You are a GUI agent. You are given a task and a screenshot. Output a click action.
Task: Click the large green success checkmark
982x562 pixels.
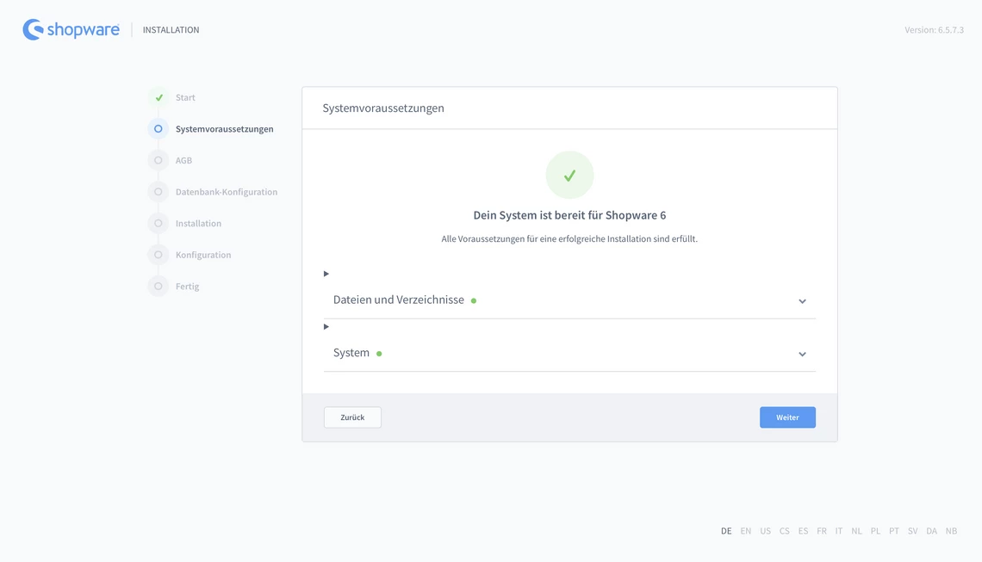click(x=569, y=176)
